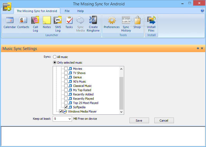Open the Notes launcher
Viewport: 206px width, 147px height.
(x=47, y=23)
